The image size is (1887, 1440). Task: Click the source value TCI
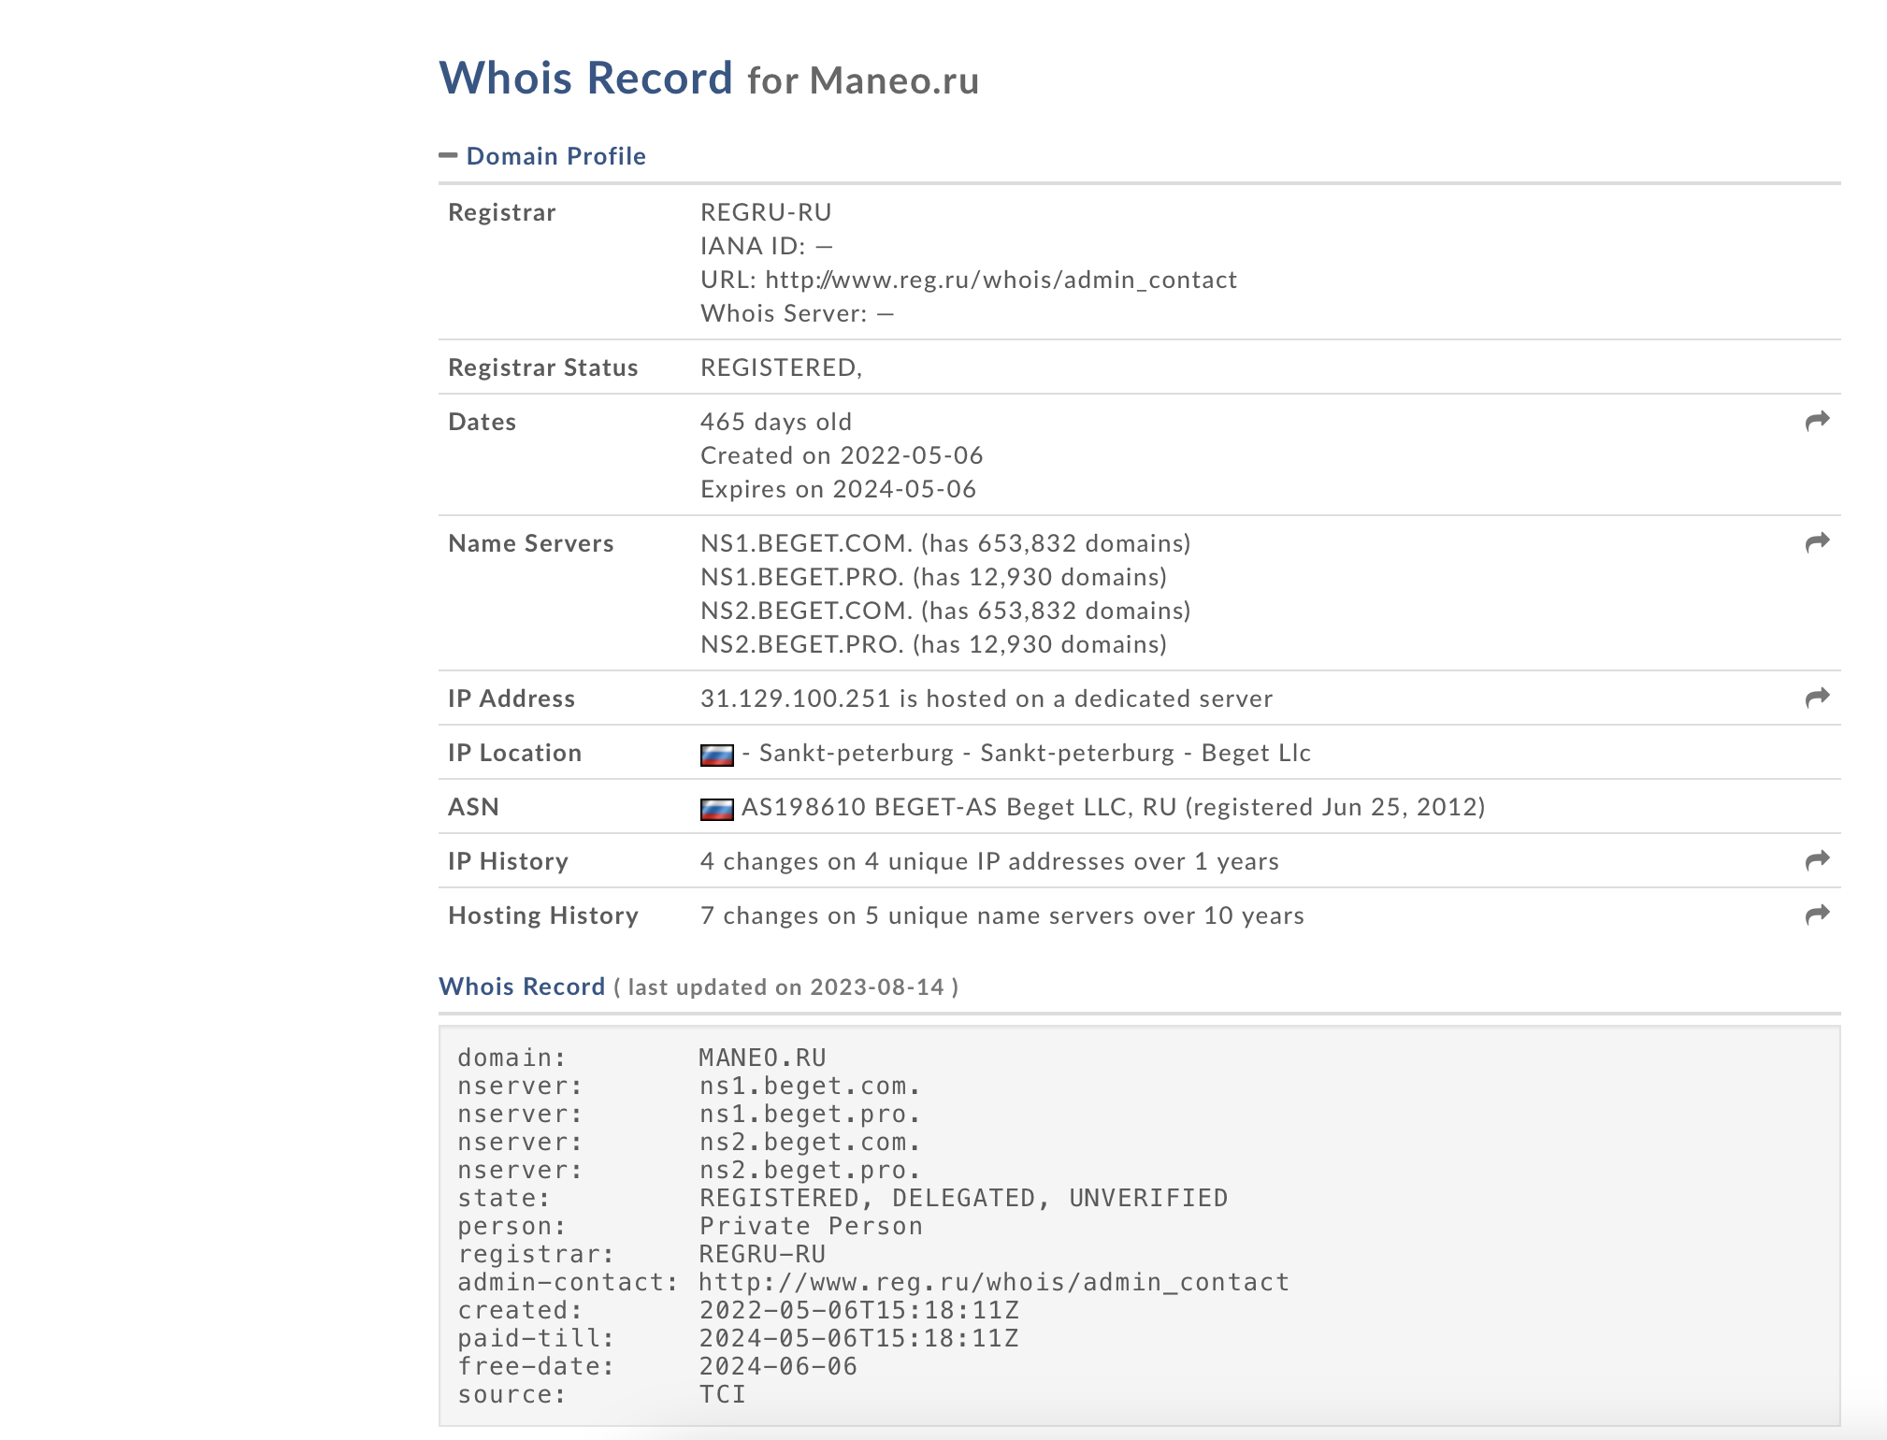pyautogui.click(x=723, y=1394)
